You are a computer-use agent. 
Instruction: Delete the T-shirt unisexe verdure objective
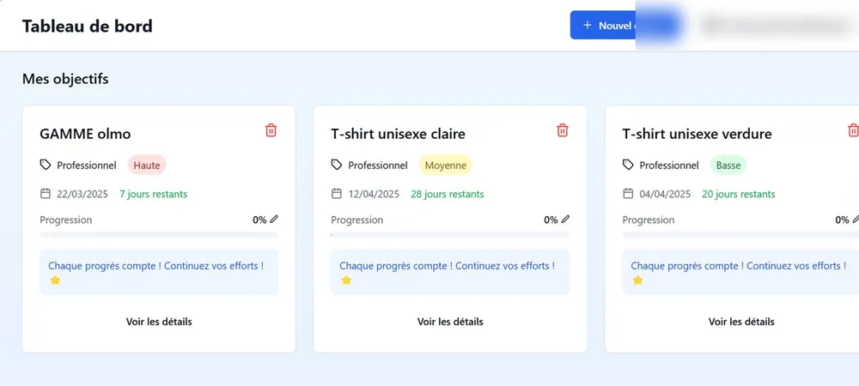pos(853,130)
